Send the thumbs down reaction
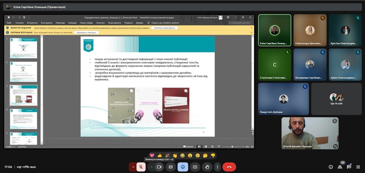Screen dimensions: 365x173 [213, 156]
